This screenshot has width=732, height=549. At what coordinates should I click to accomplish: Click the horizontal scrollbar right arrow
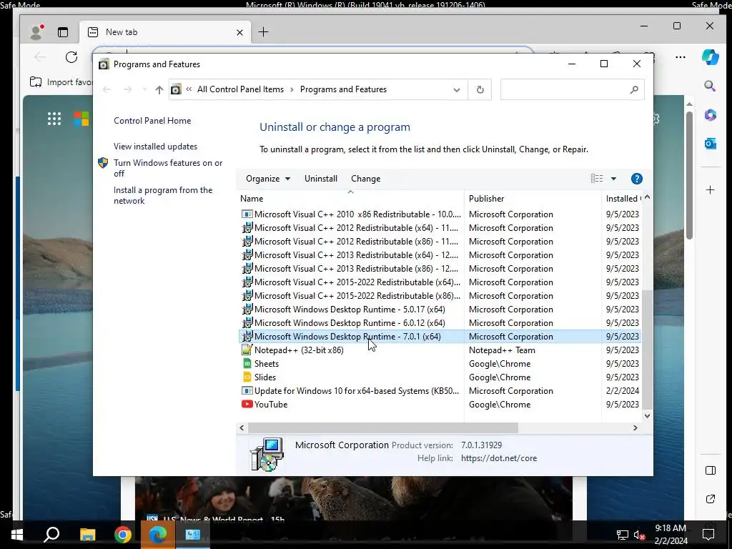635,427
